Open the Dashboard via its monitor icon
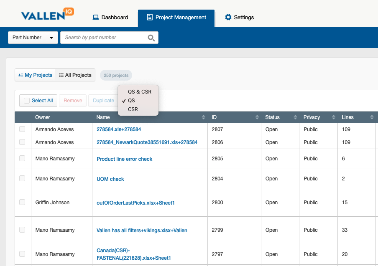378x266 pixels. pyautogui.click(x=97, y=17)
